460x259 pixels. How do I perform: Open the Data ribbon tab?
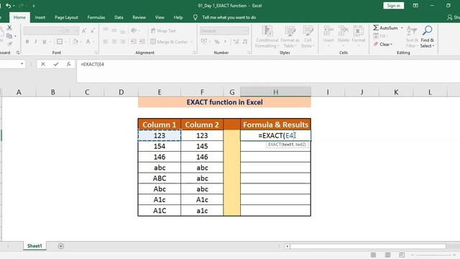pos(119,17)
